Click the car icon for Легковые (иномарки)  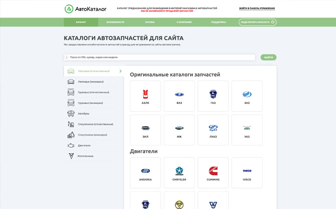[71, 81]
